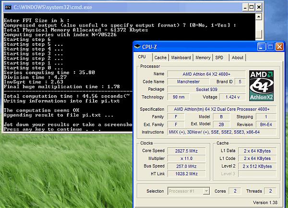Click the HT Link value 1028.2 MHz
The width and height of the screenshot is (288, 208).
pos(186,174)
